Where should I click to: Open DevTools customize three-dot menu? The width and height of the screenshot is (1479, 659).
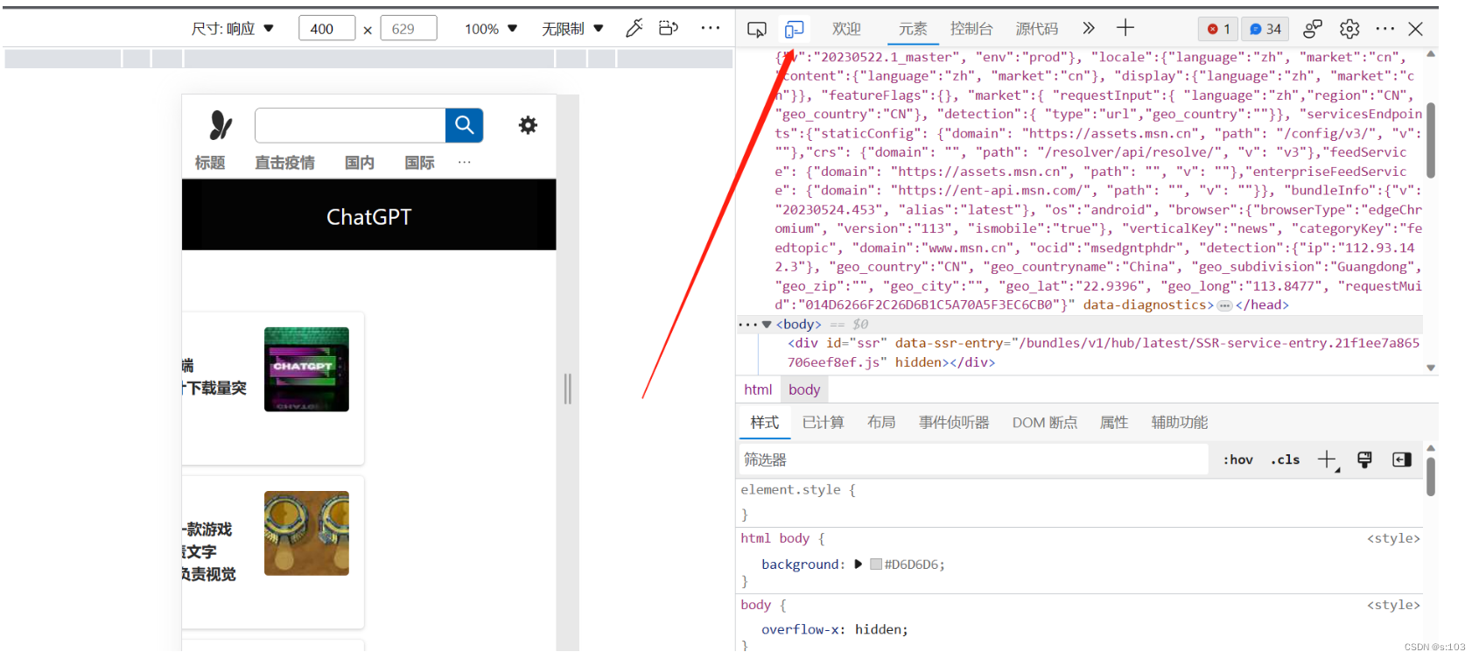coord(1385,29)
